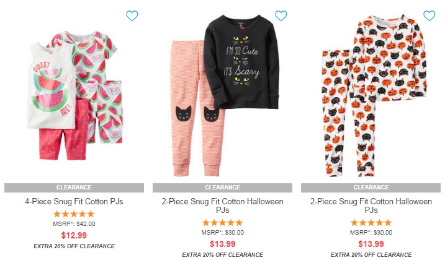Viewport: 445px width, 260px height.
Task: Favorite the watermelon PJs with heart icon
Action: [x=132, y=15]
